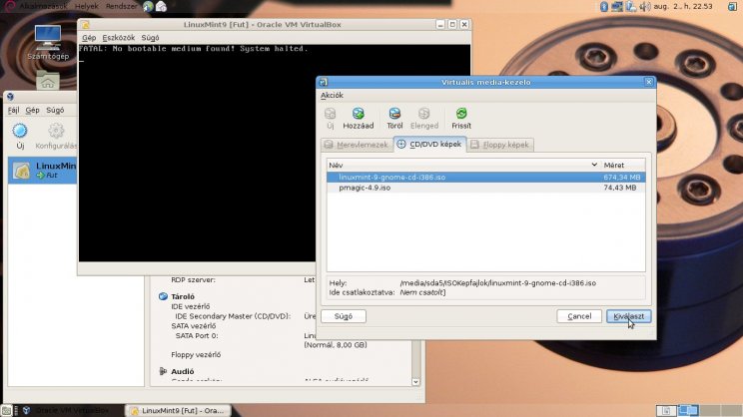743x417 pixels.
Task: Open the Fájl menu in VirtualBox manager
Action: coord(13,110)
